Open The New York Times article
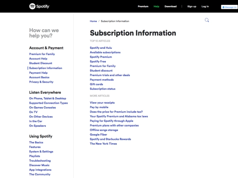 [104, 144]
